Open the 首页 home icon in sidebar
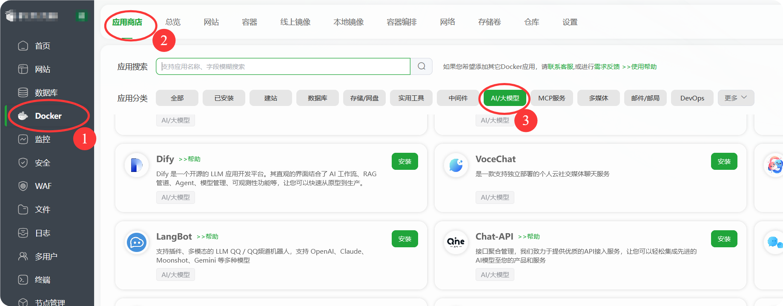 23,46
